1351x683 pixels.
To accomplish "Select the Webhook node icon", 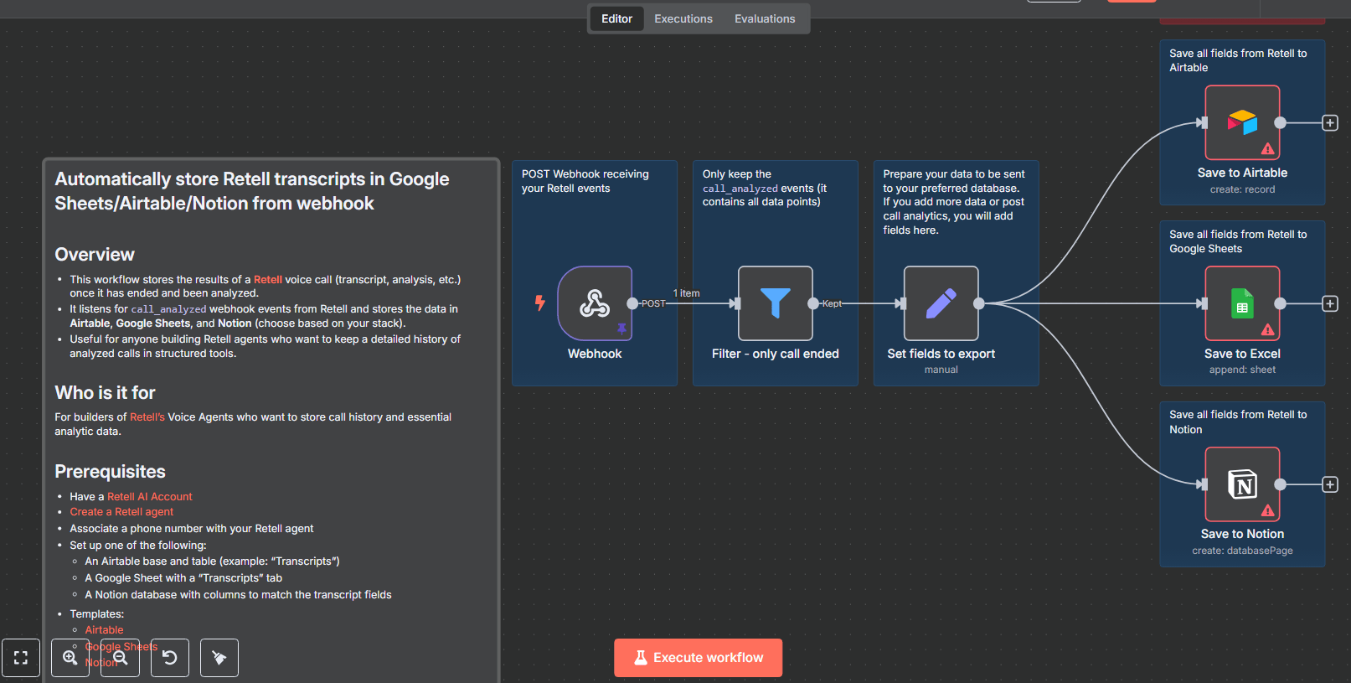I will tap(595, 303).
